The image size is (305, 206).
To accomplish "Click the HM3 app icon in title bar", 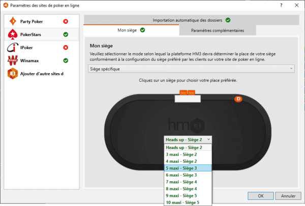I will tap(6, 5).
